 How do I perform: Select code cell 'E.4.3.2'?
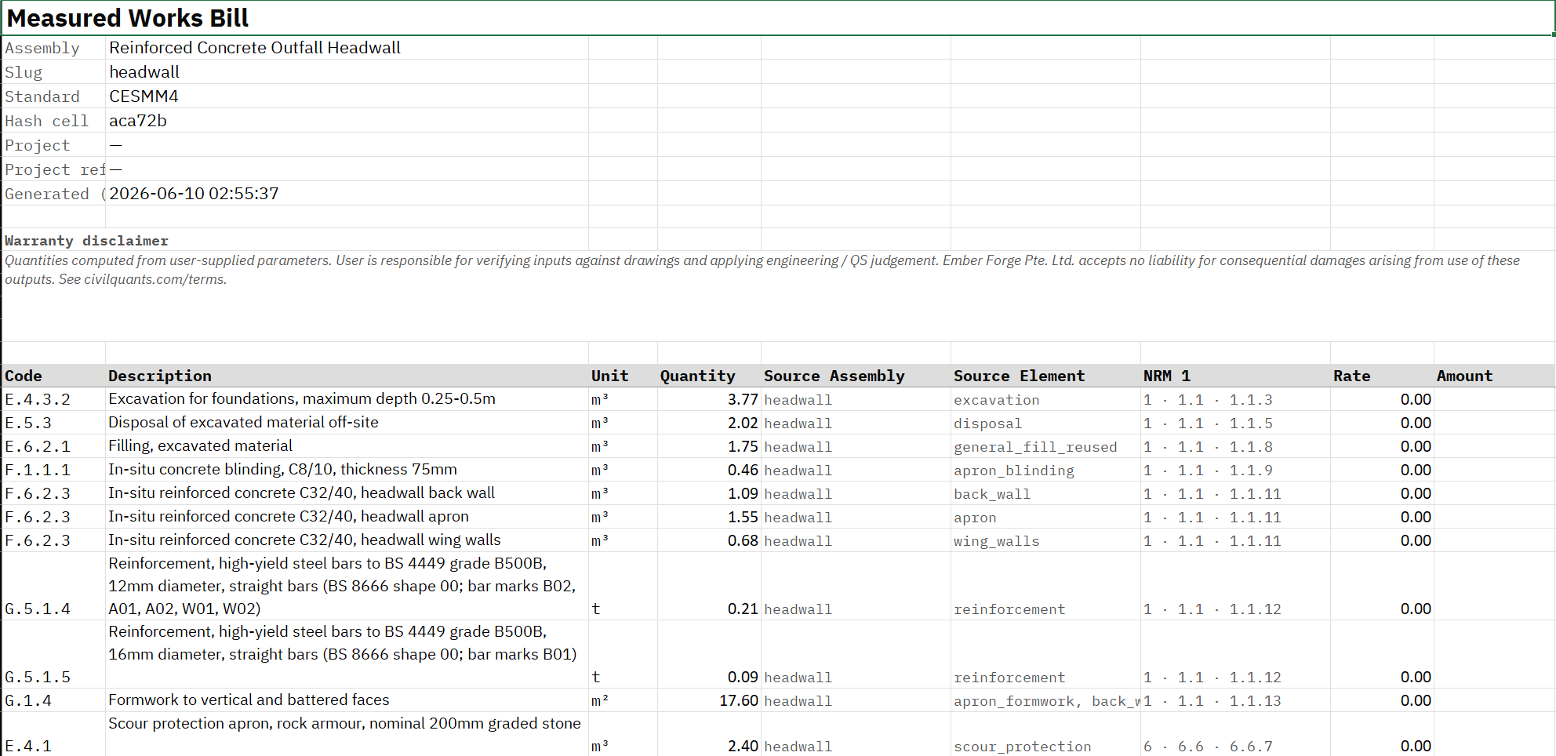pos(54,399)
